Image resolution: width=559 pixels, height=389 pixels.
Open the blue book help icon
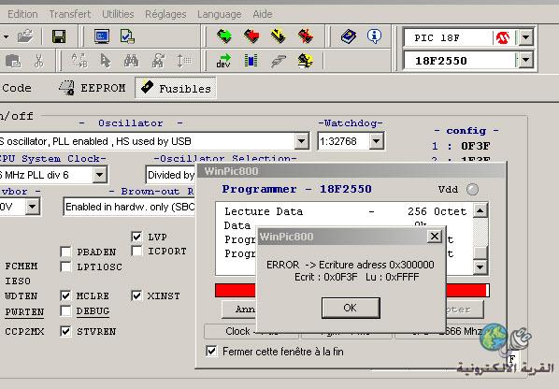coord(349,36)
